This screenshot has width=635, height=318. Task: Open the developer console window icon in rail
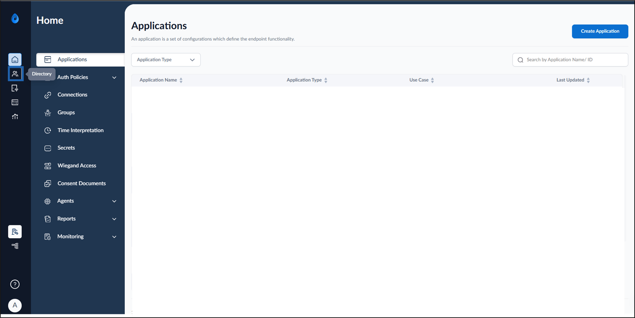[x=15, y=102]
